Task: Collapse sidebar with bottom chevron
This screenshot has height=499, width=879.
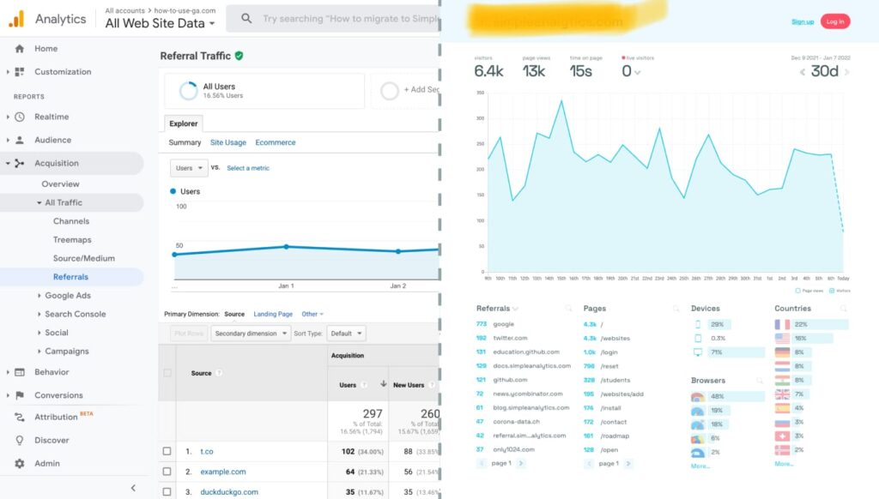Action: pyautogui.click(x=133, y=487)
